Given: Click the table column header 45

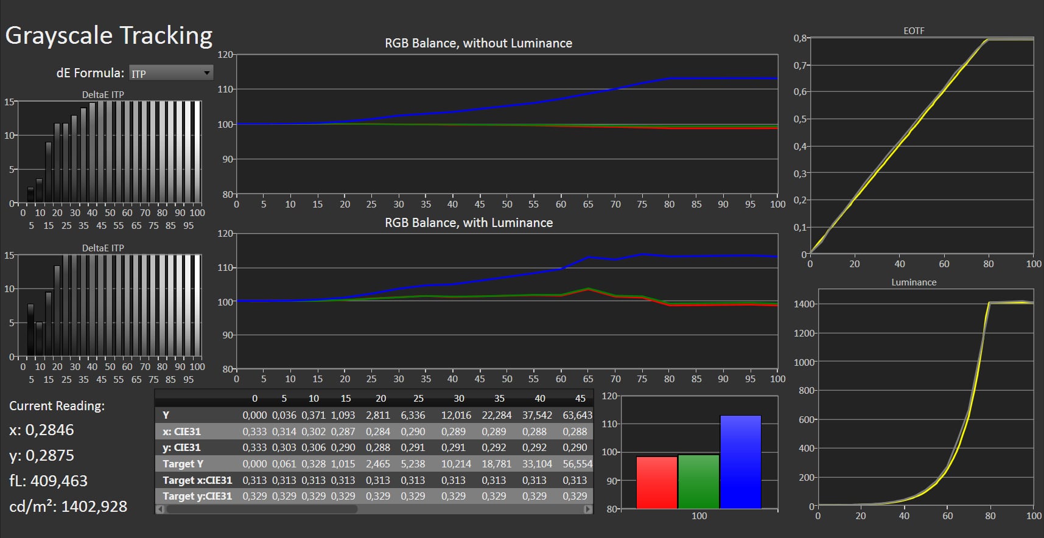Looking at the screenshot, I should click(580, 399).
